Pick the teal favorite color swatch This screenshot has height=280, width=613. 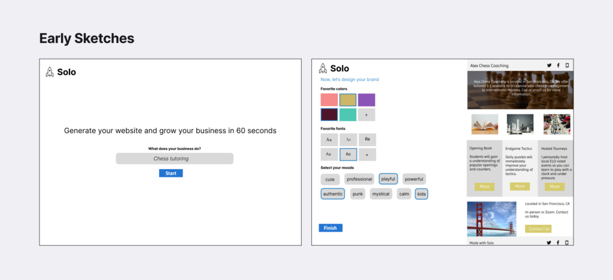pyautogui.click(x=348, y=115)
